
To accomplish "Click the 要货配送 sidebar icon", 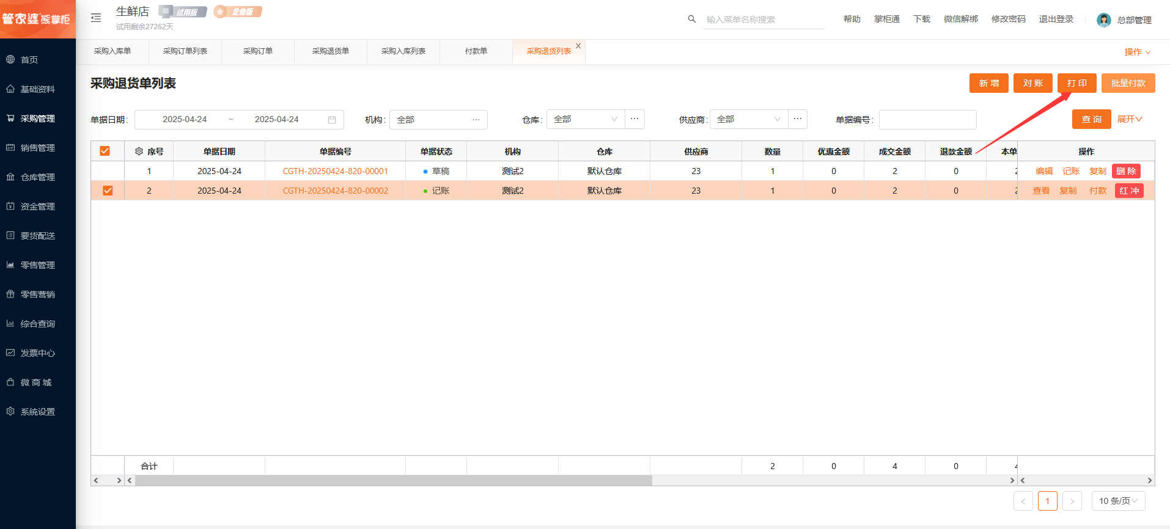I will (x=10, y=235).
